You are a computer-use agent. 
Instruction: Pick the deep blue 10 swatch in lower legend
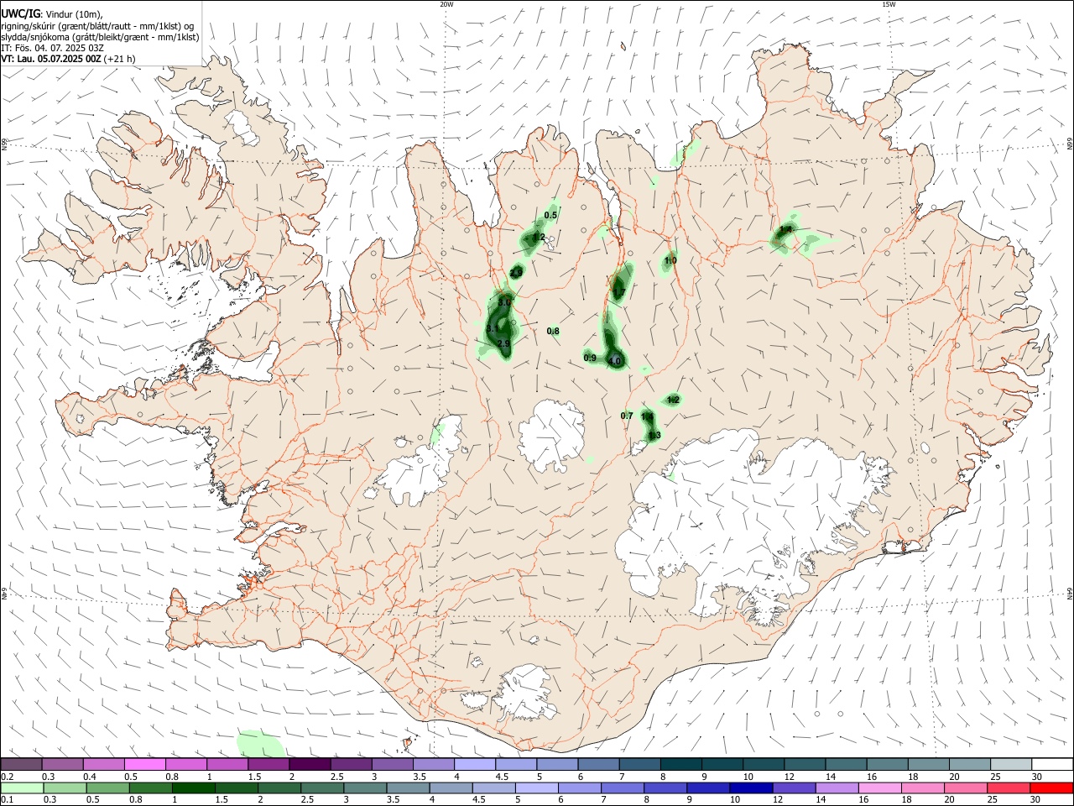coord(751,788)
